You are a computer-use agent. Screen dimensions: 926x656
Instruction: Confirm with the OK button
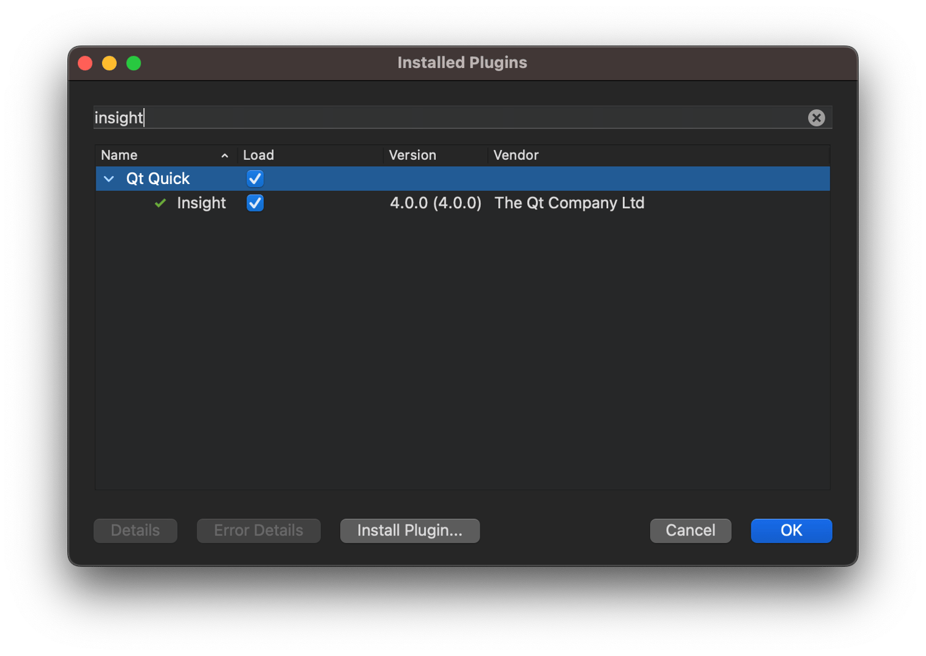click(791, 531)
